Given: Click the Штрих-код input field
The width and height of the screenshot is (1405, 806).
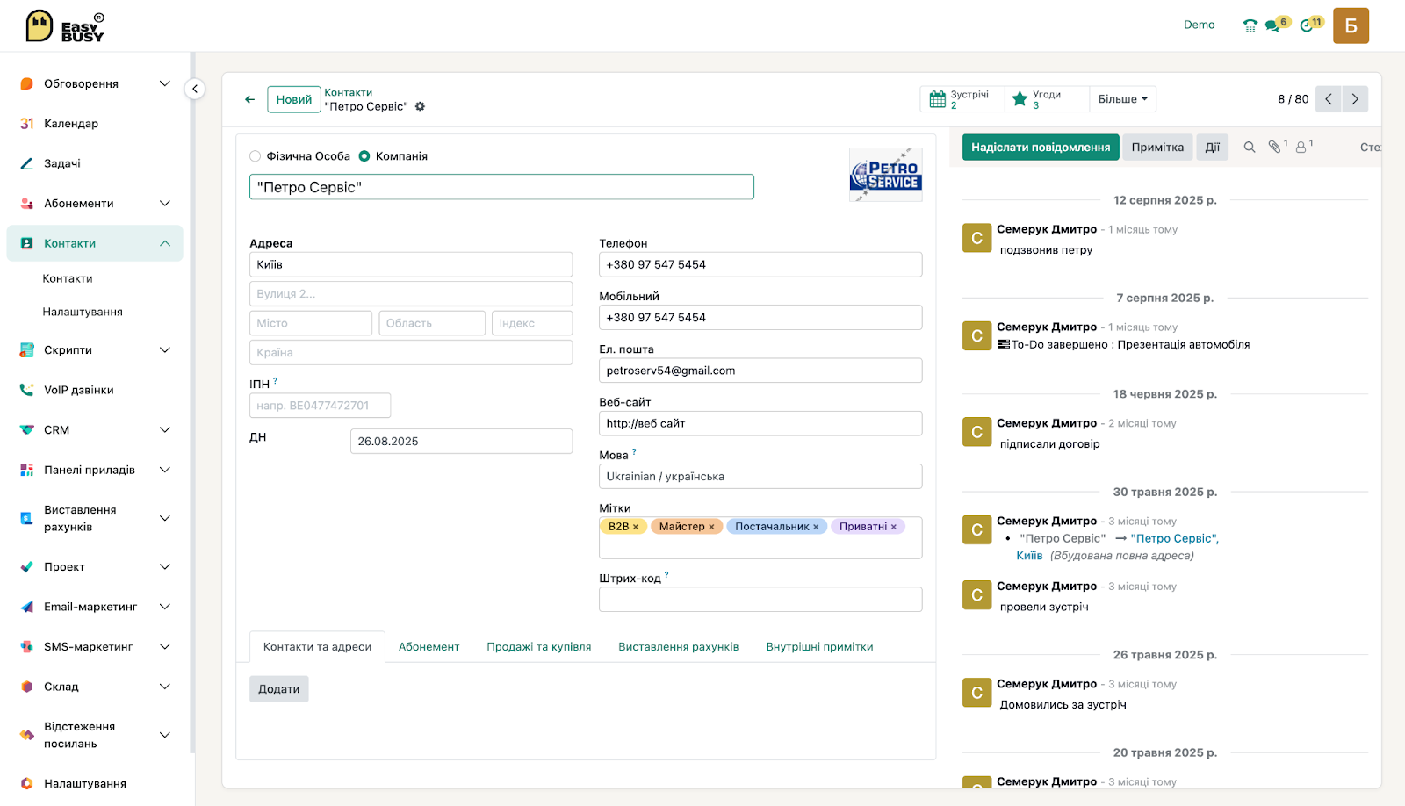Looking at the screenshot, I should 760,600.
